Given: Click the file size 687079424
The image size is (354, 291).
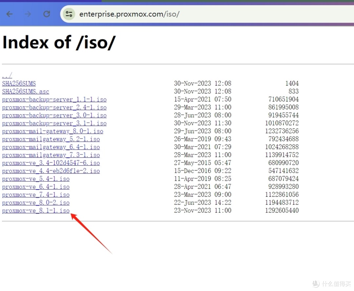Looking at the screenshot, I should (x=283, y=179).
